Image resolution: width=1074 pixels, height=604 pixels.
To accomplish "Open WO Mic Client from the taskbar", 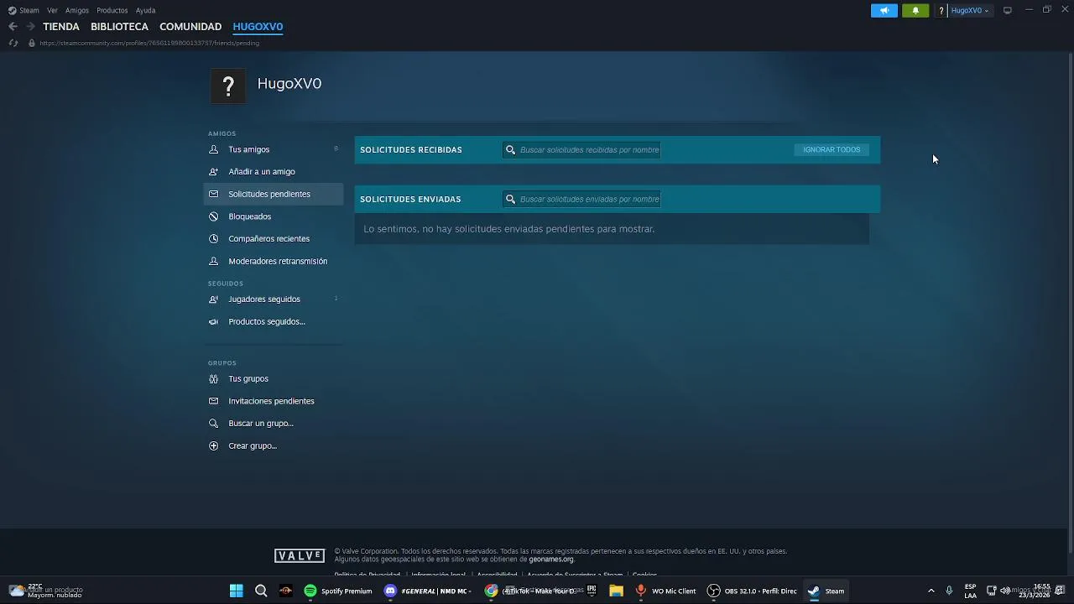I will pos(665,591).
